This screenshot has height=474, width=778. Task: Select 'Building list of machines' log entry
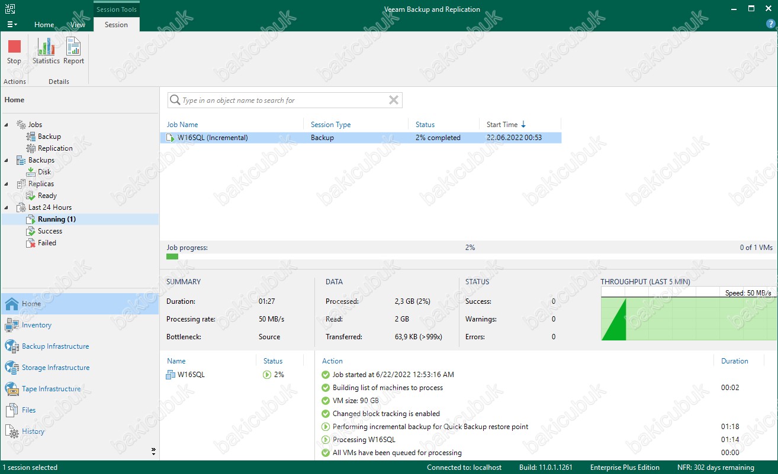point(382,388)
